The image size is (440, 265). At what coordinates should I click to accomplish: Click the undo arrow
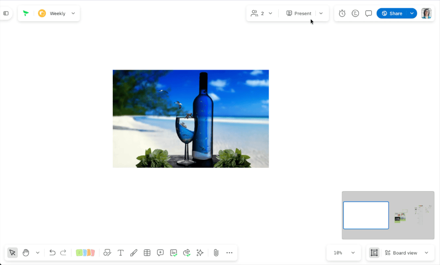click(x=52, y=253)
